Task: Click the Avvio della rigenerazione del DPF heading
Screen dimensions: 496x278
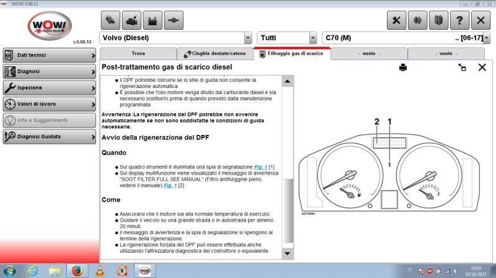Action: [156, 137]
